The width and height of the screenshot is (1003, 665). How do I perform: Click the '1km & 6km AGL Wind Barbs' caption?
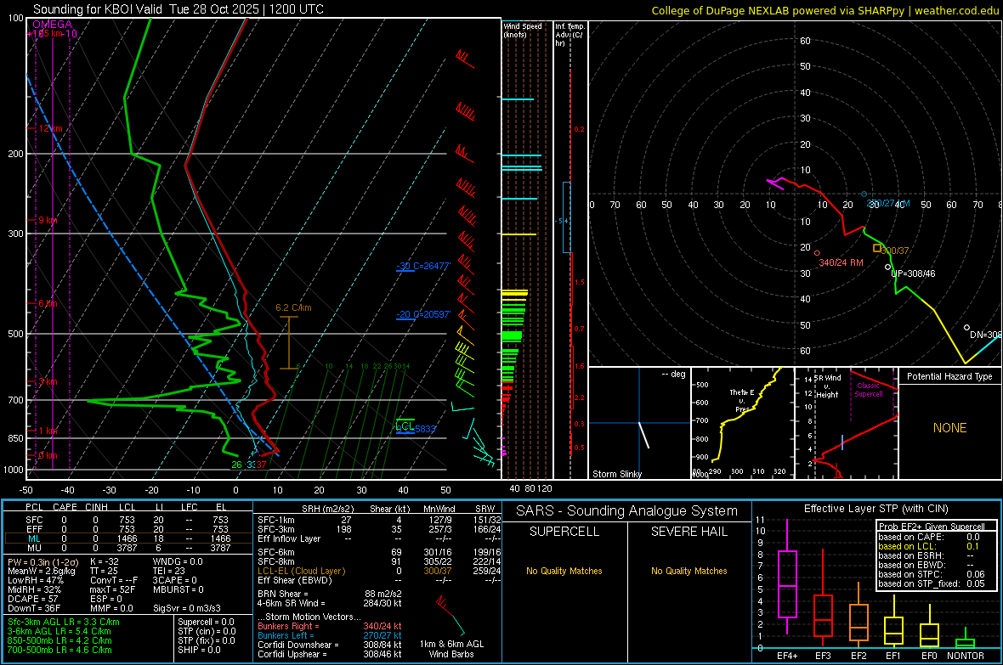pyautogui.click(x=451, y=649)
